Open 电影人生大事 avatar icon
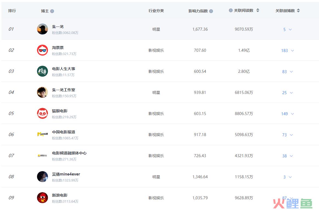The height and width of the screenshot is (210, 319). coord(42,71)
